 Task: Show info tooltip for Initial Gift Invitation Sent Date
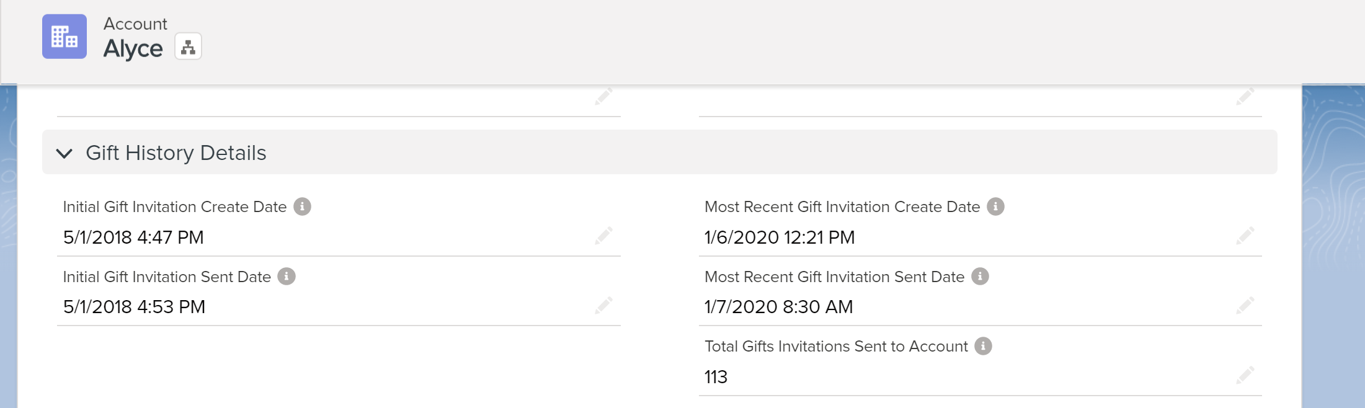point(287,277)
